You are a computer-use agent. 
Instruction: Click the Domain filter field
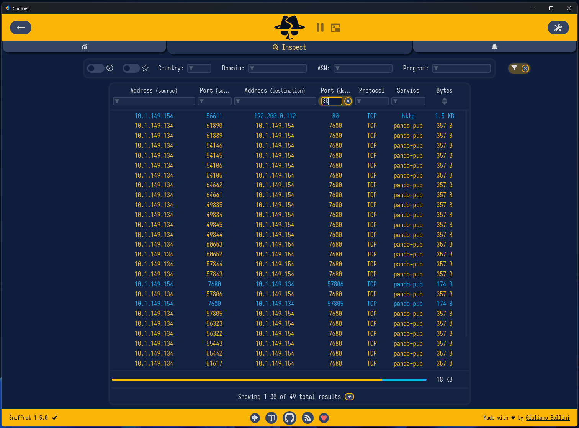click(277, 68)
